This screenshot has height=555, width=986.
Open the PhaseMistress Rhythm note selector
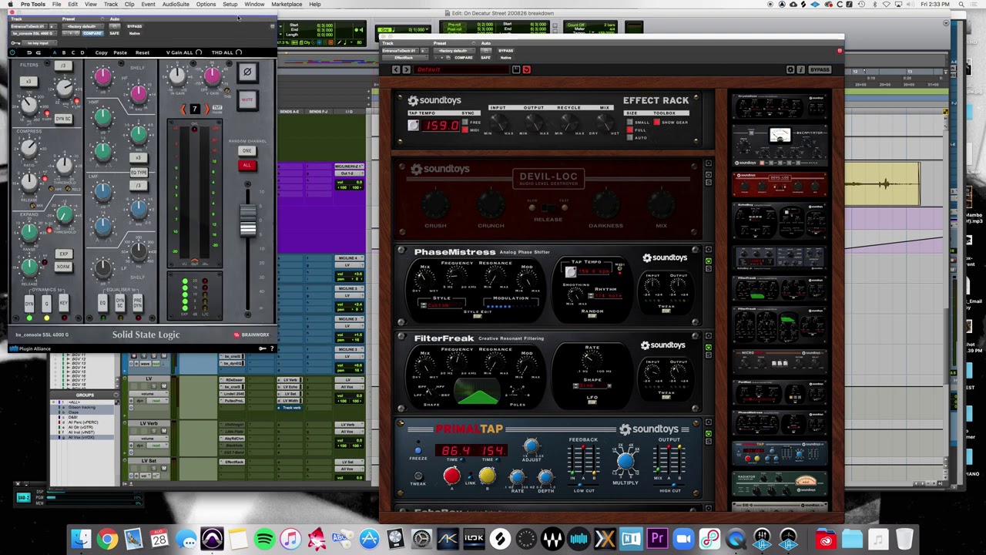[x=606, y=295]
